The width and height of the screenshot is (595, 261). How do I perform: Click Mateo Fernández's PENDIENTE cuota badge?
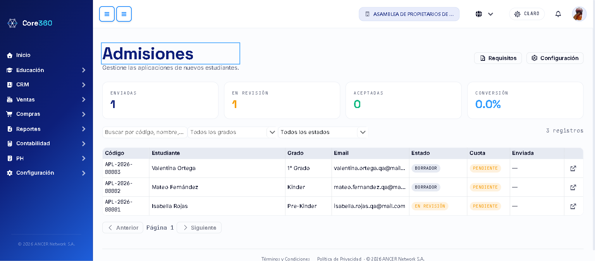tap(485, 187)
